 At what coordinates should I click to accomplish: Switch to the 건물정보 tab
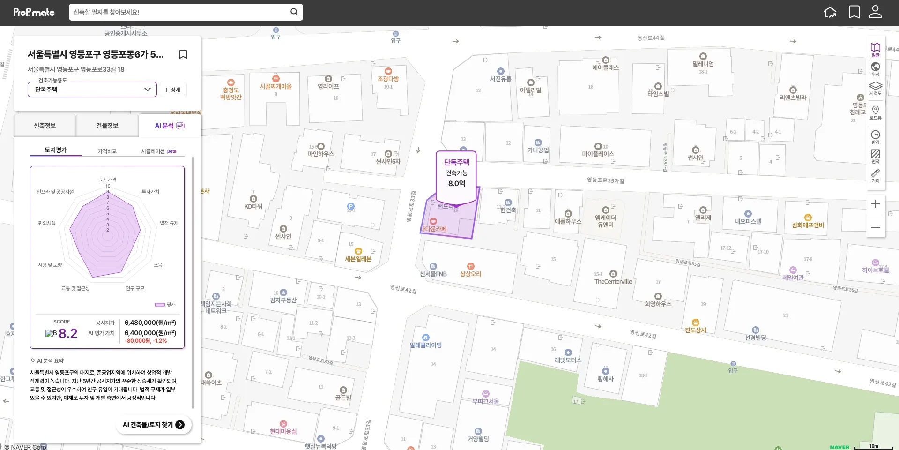pos(107,126)
